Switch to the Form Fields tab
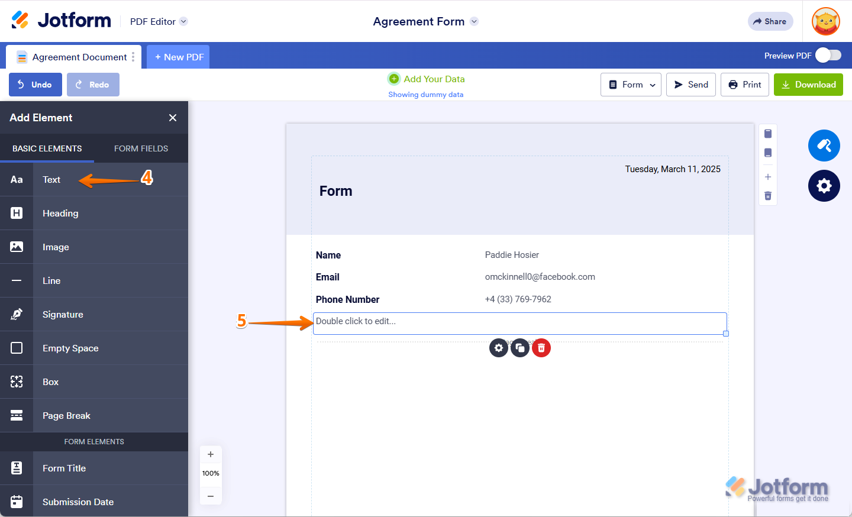 click(x=141, y=148)
